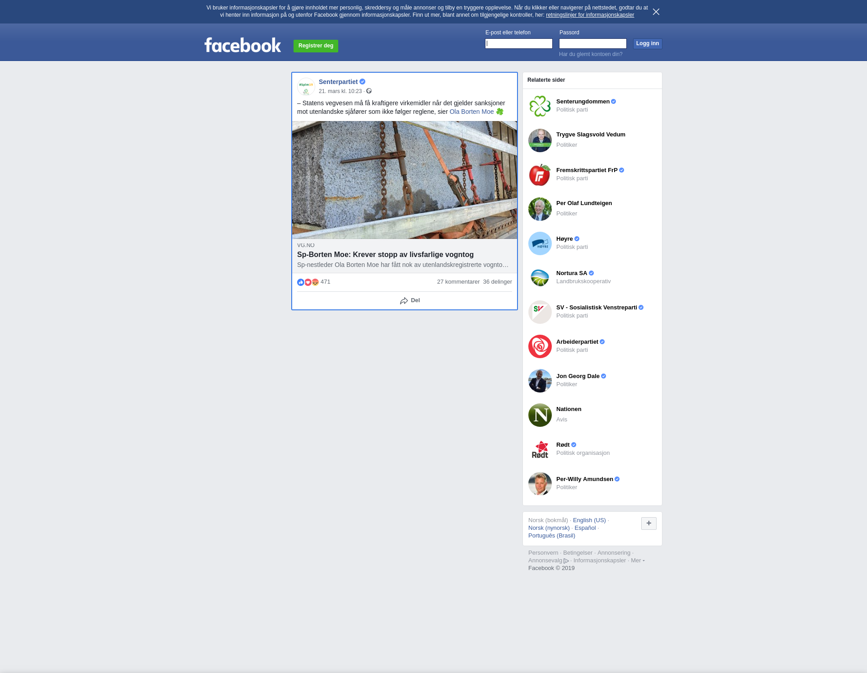Viewport: 867px width, 673px height.
Task: Click Arbeiderpartiet rose logo
Action: coord(540,346)
